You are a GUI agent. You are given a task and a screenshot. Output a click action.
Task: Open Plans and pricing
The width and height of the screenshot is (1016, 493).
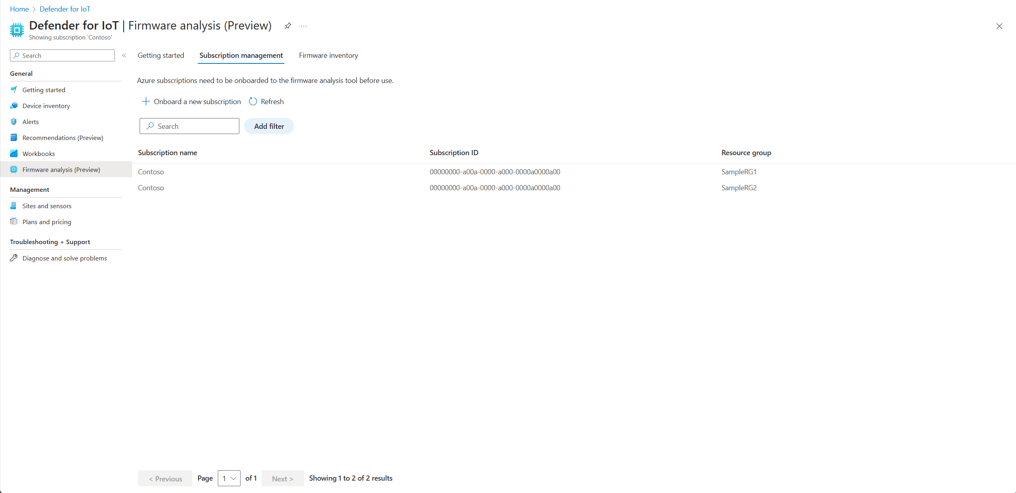[x=47, y=222]
